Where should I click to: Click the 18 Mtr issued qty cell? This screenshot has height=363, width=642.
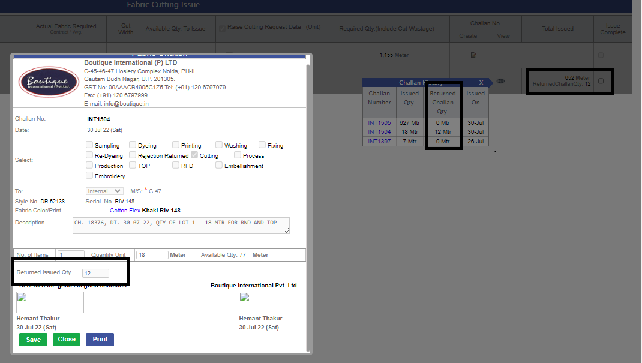click(409, 132)
